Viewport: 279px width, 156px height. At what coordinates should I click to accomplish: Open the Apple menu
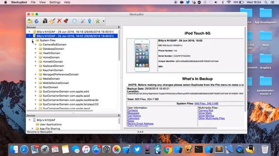[x=6, y=2]
